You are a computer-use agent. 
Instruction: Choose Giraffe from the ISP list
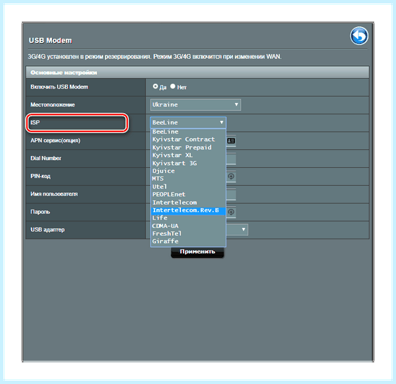tap(188, 241)
